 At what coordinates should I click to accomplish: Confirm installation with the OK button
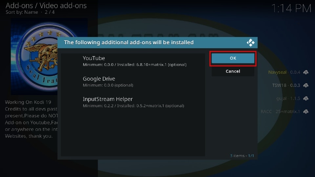[x=233, y=58]
